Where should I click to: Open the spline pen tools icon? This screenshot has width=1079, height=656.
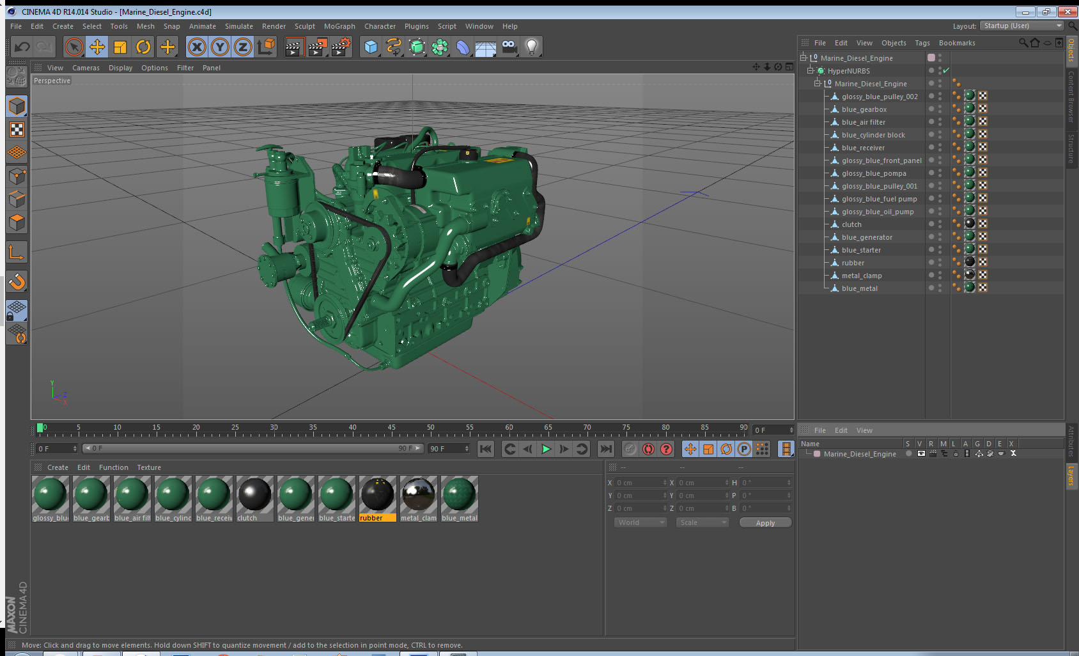(x=394, y=47)
